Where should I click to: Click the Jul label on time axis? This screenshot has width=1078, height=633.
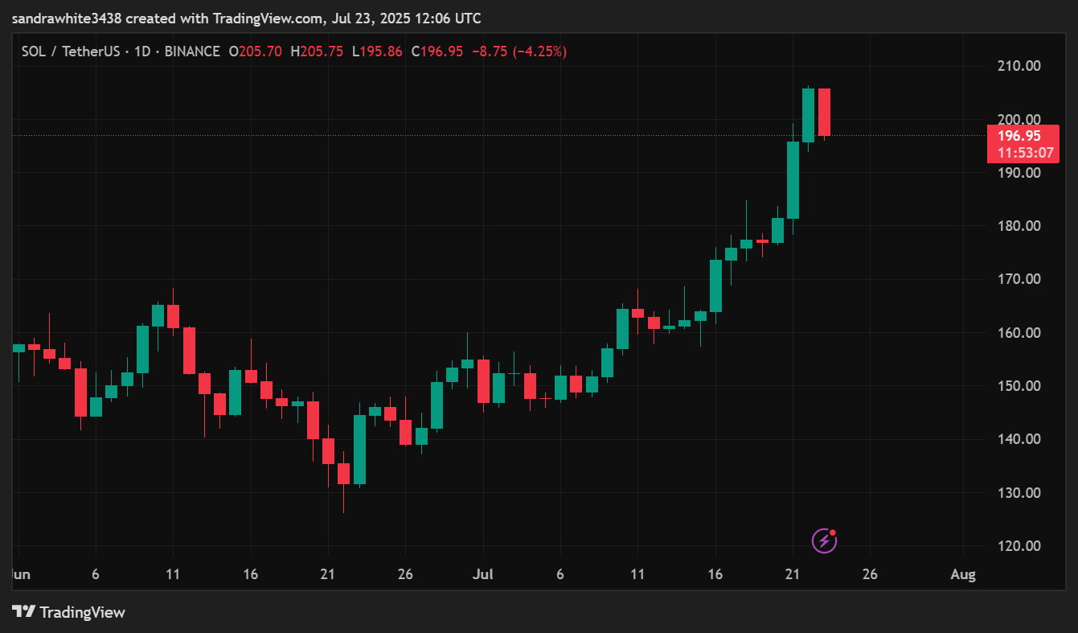tap(482, 575)
